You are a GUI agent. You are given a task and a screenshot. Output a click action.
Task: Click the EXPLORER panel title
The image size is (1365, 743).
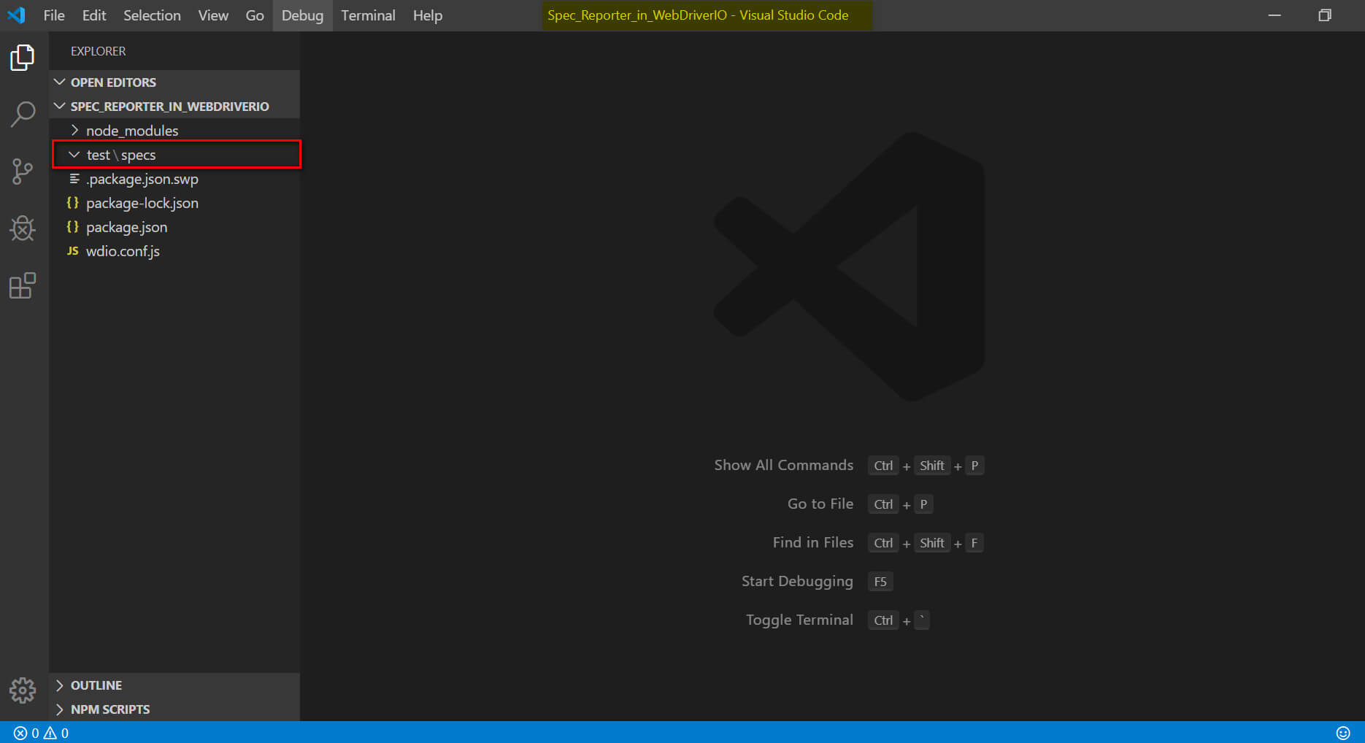[98, 51]
